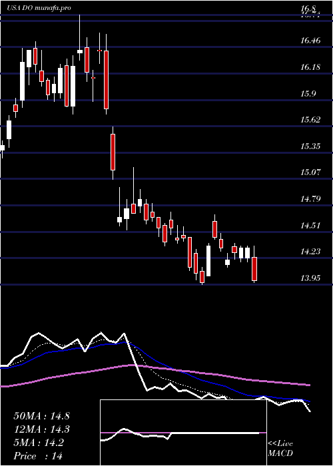Image resolution: width=333 pixels, height=466 pixels.
Task: Select the large red gap-down candle below 15.62
Action: 113,152
